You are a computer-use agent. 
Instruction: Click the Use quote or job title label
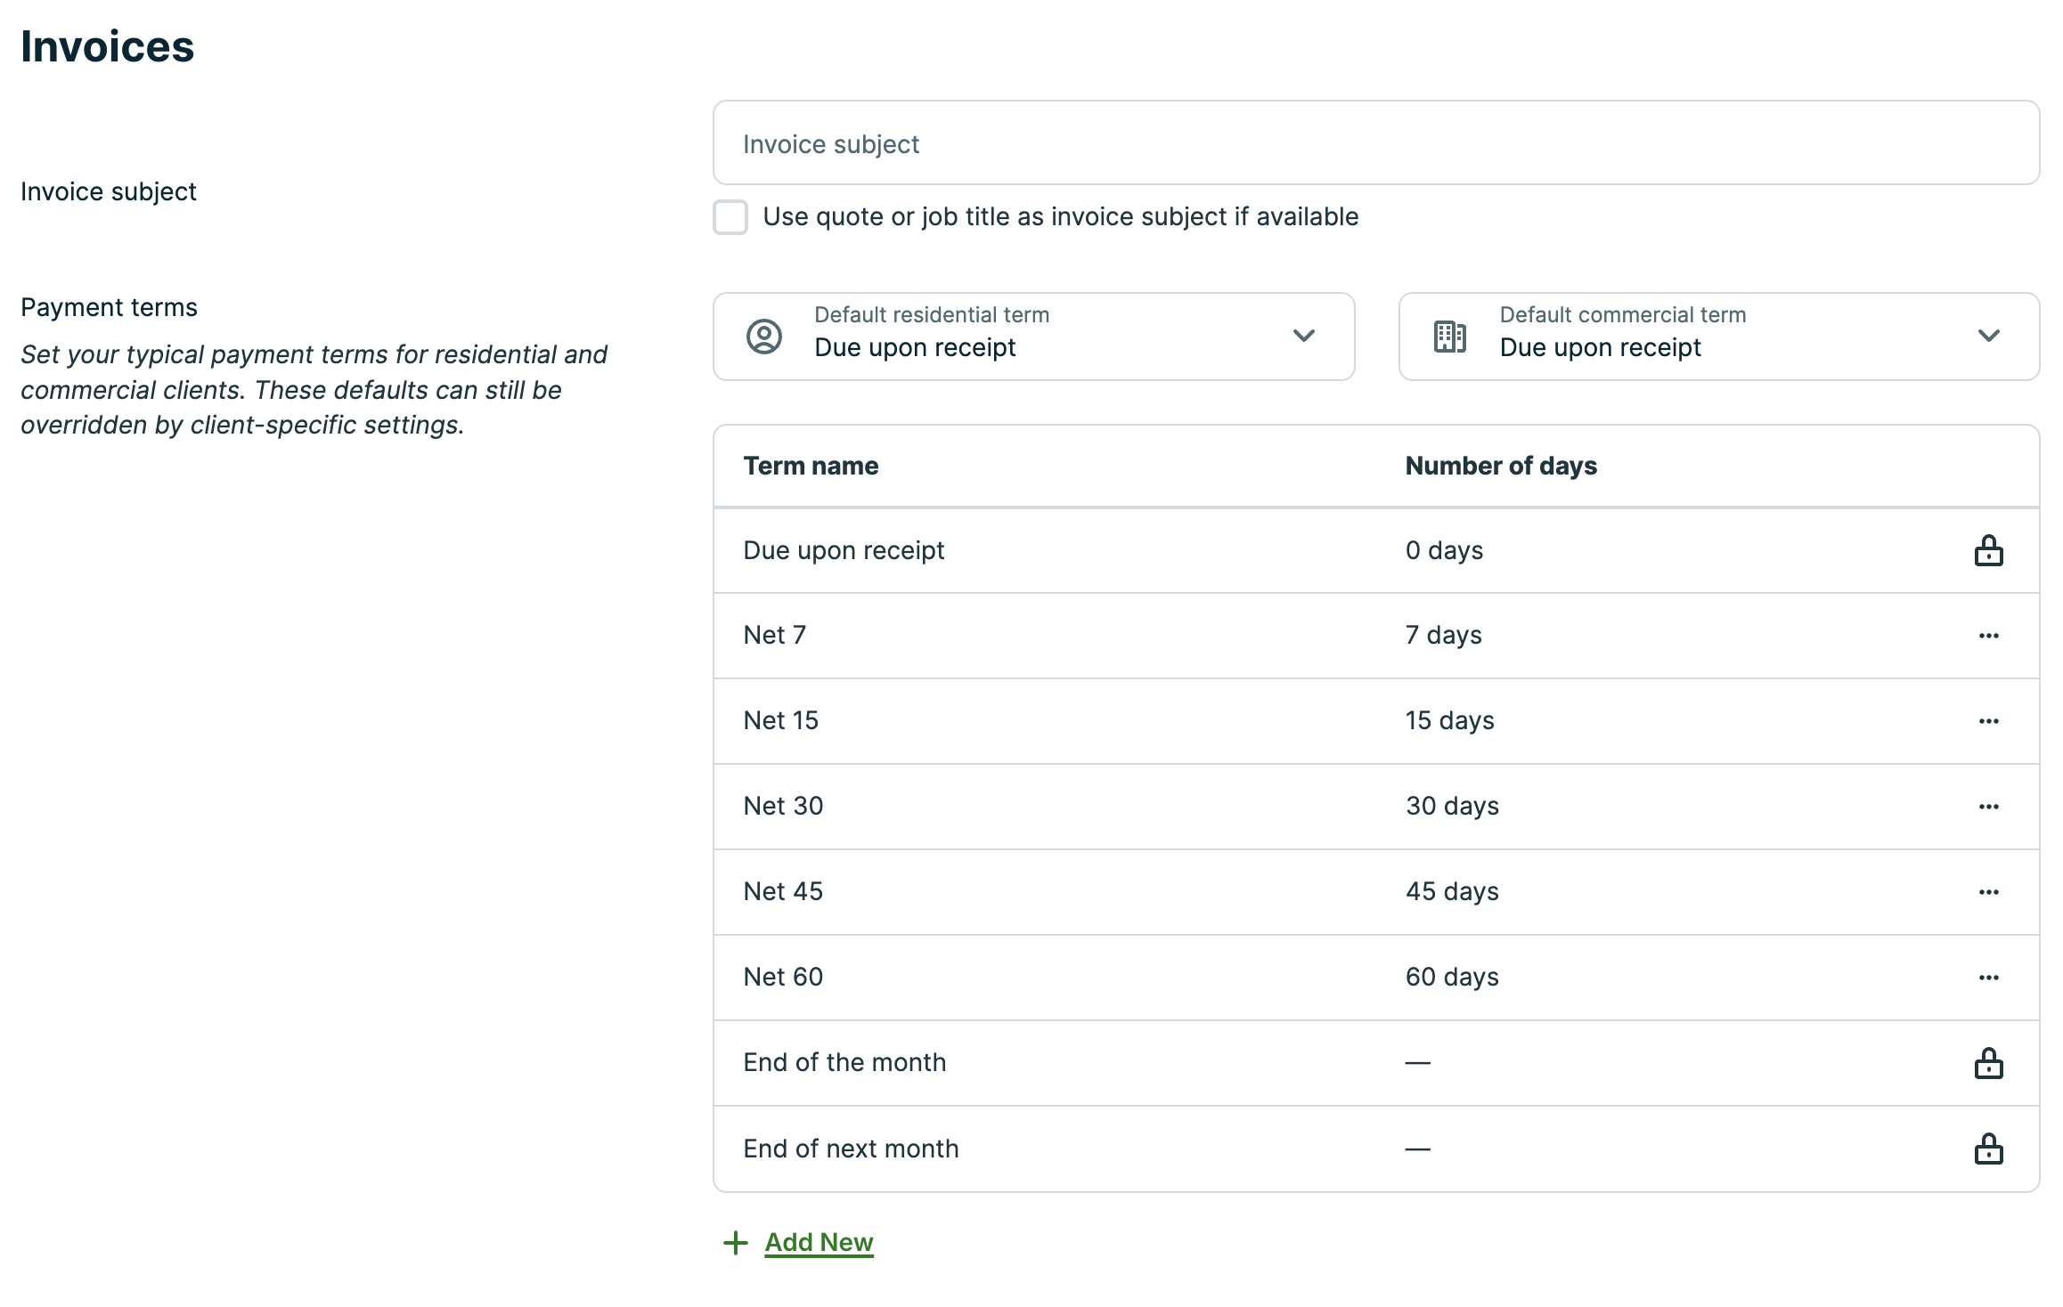(1060, 217)
